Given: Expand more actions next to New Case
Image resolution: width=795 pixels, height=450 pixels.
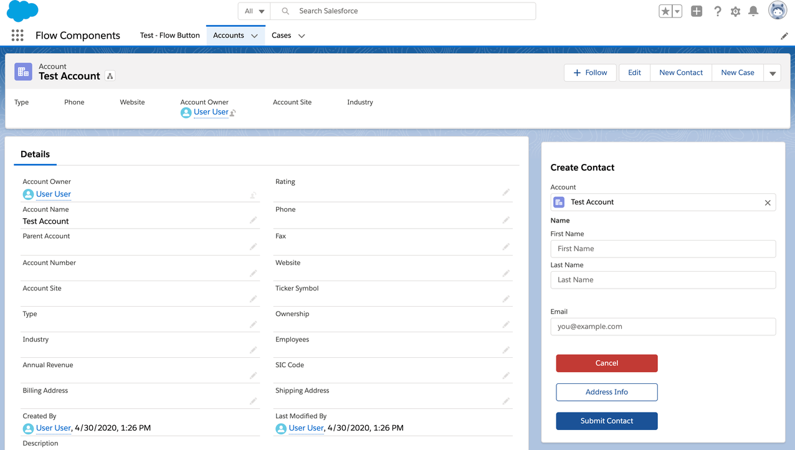Looking at the screenshot, I should pos(772,72).
